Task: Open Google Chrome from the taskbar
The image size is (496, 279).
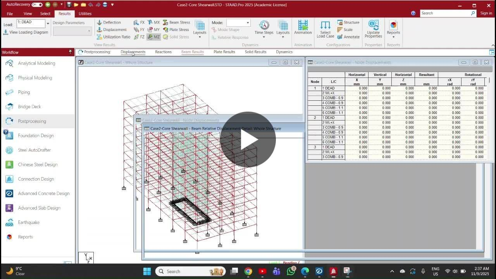Action: pyautogui.click(x=248, y=271)
